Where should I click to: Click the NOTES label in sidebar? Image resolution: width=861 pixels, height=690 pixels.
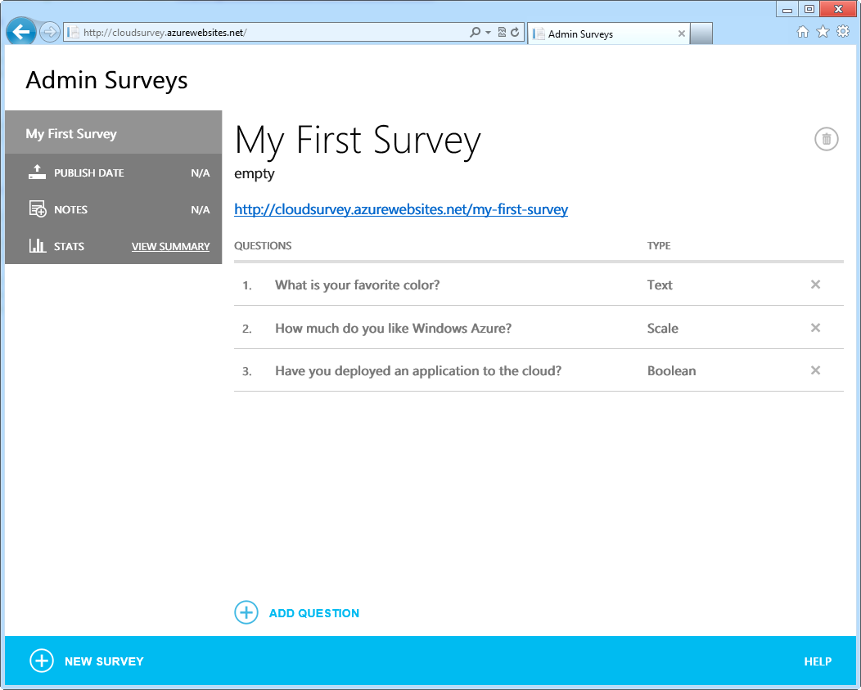71,209
